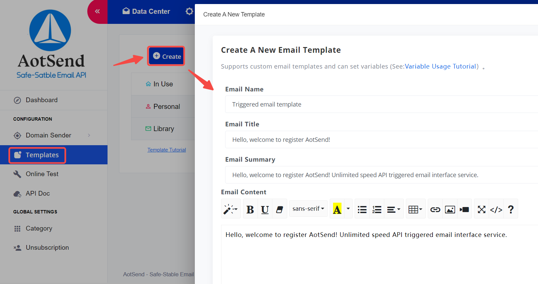Open the insert table dropdown
The image size is (538, 284).
click(x=416, y=209)
